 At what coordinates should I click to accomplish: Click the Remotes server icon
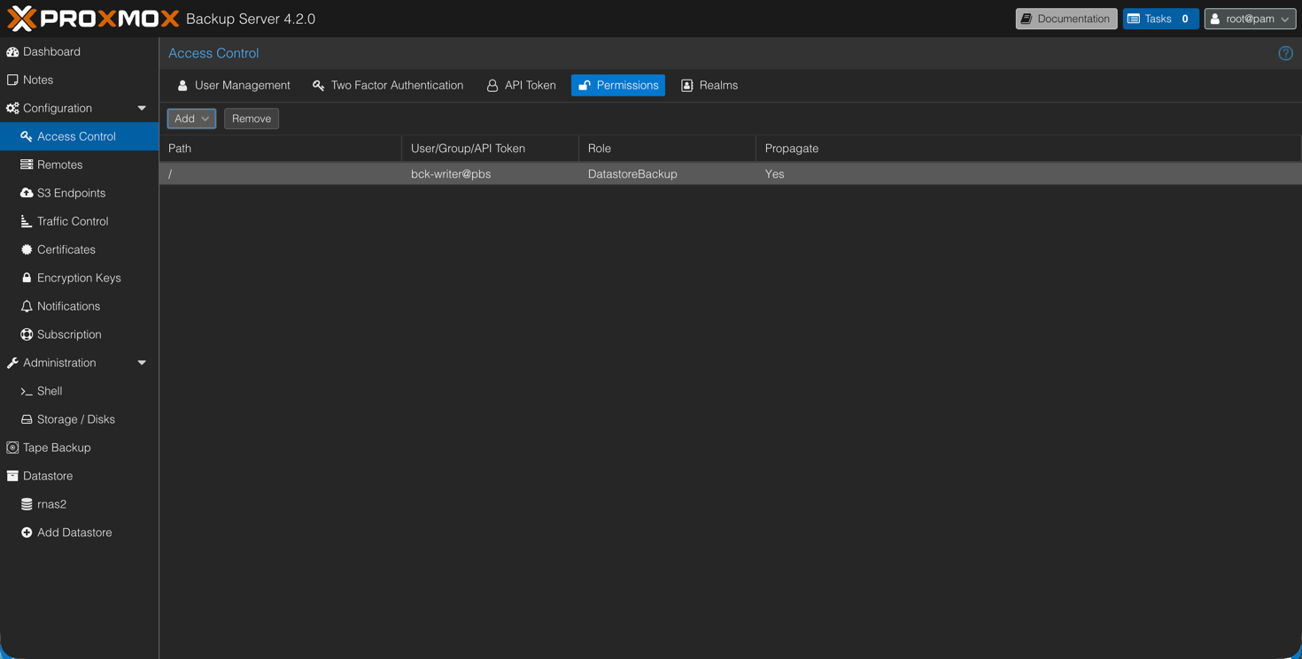pyautogui.click(x=27, y=165)
